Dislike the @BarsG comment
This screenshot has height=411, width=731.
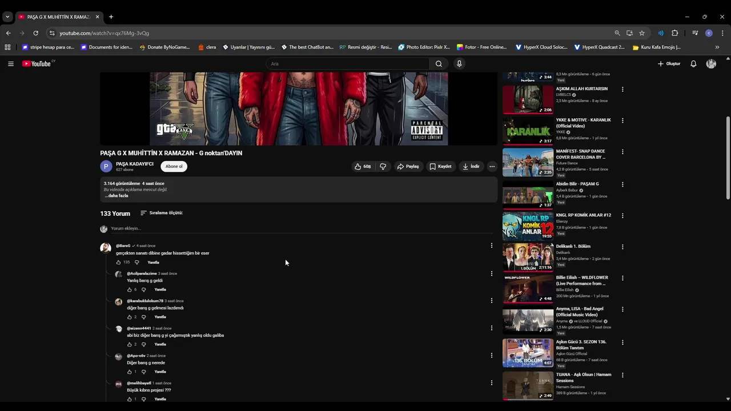click(136, 263)
